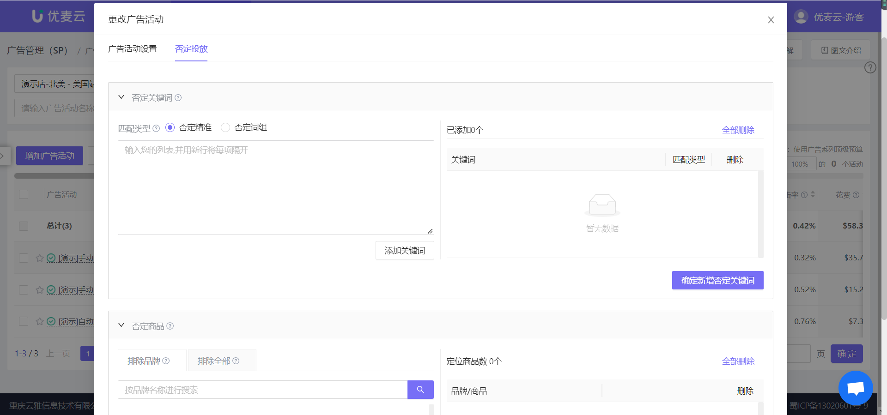Select the 否定精准 radio button
Image resolution: width=887 pixels, height=415 pixels.
170,127
